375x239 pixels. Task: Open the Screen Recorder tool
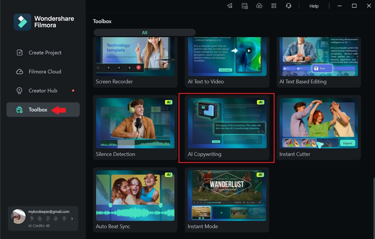135,62
